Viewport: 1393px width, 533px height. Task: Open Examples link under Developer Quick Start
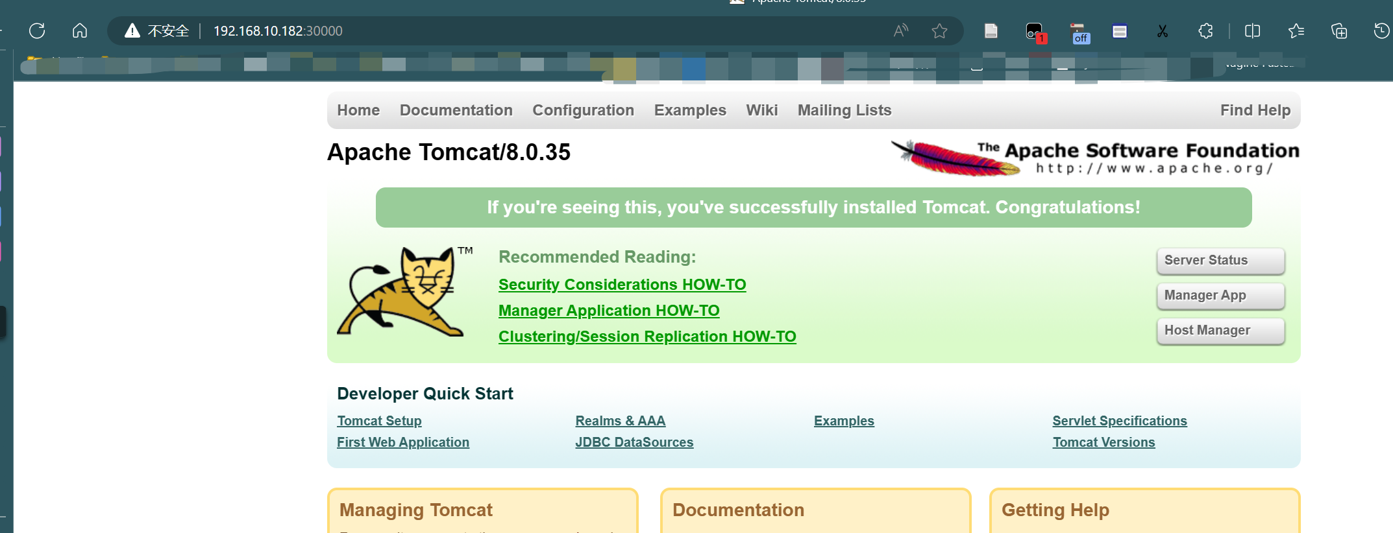[844, 421]
